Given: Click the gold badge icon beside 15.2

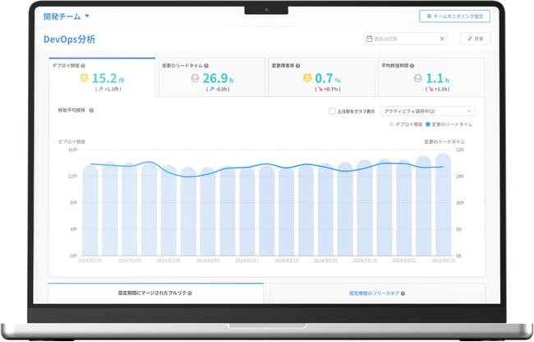Looking at the screenshot, I should [x=84, y=78].
